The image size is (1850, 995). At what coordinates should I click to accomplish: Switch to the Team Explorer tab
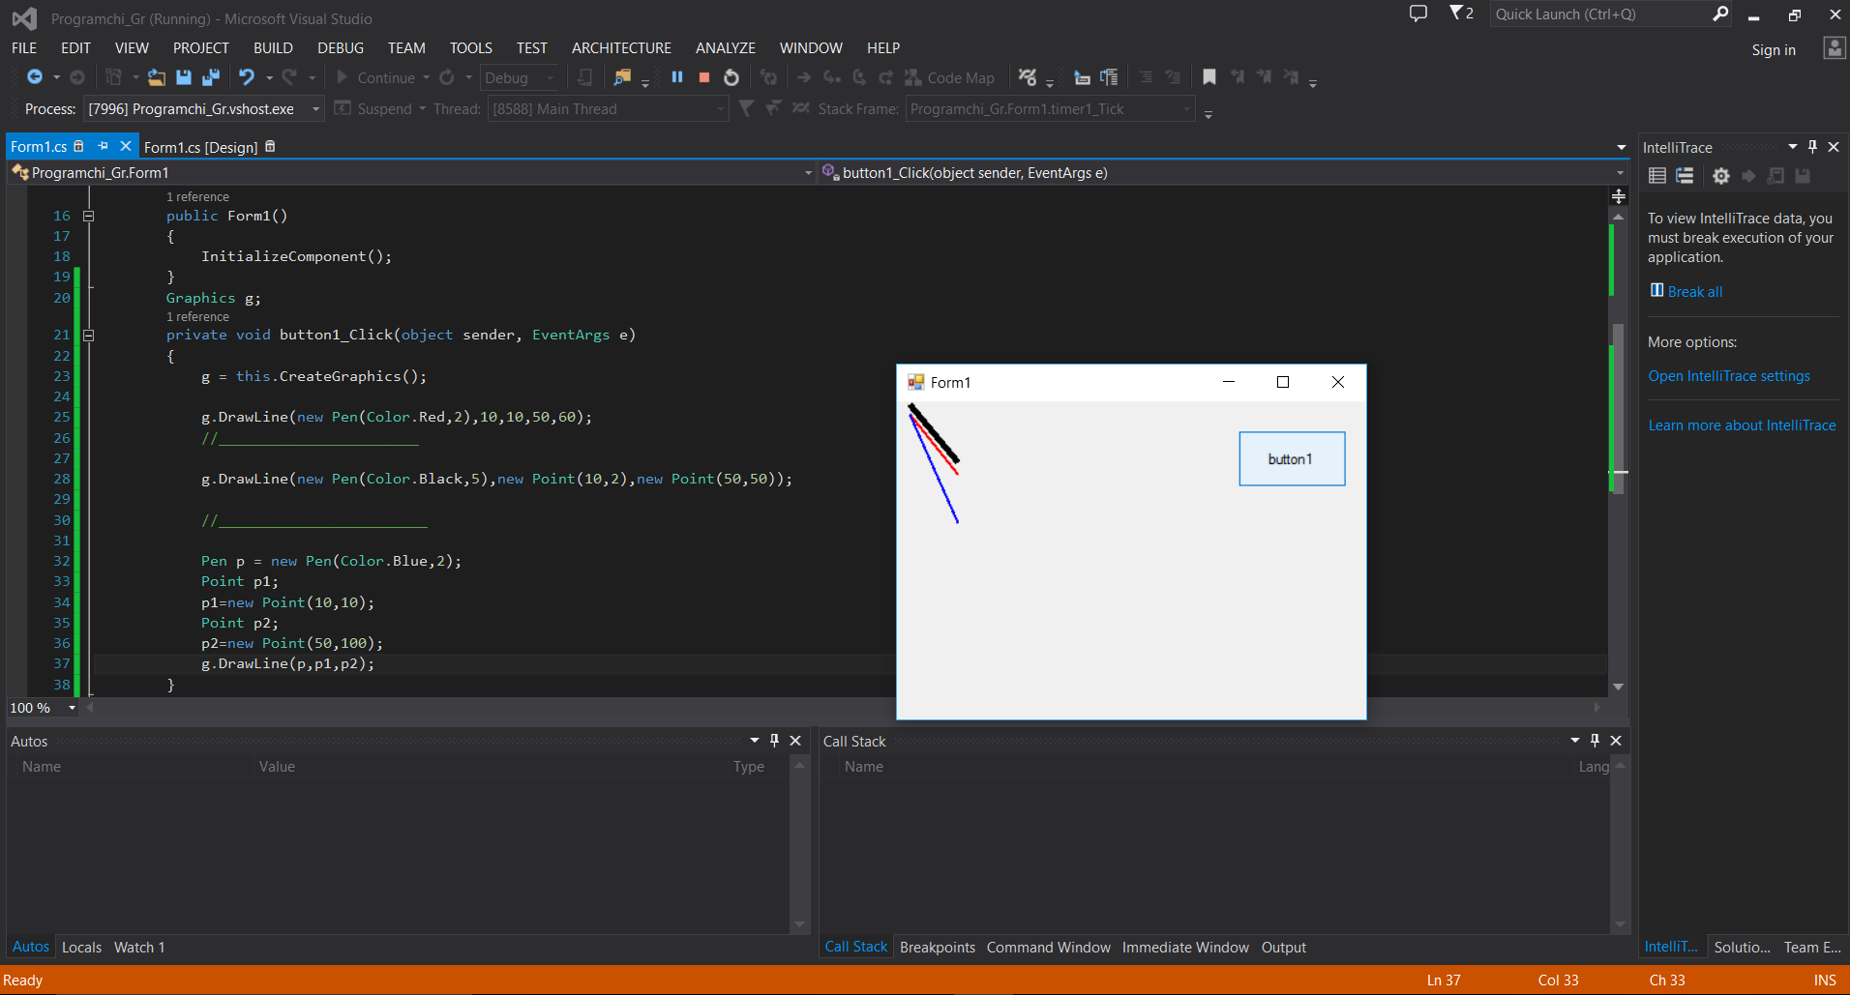pos(1812,948)
